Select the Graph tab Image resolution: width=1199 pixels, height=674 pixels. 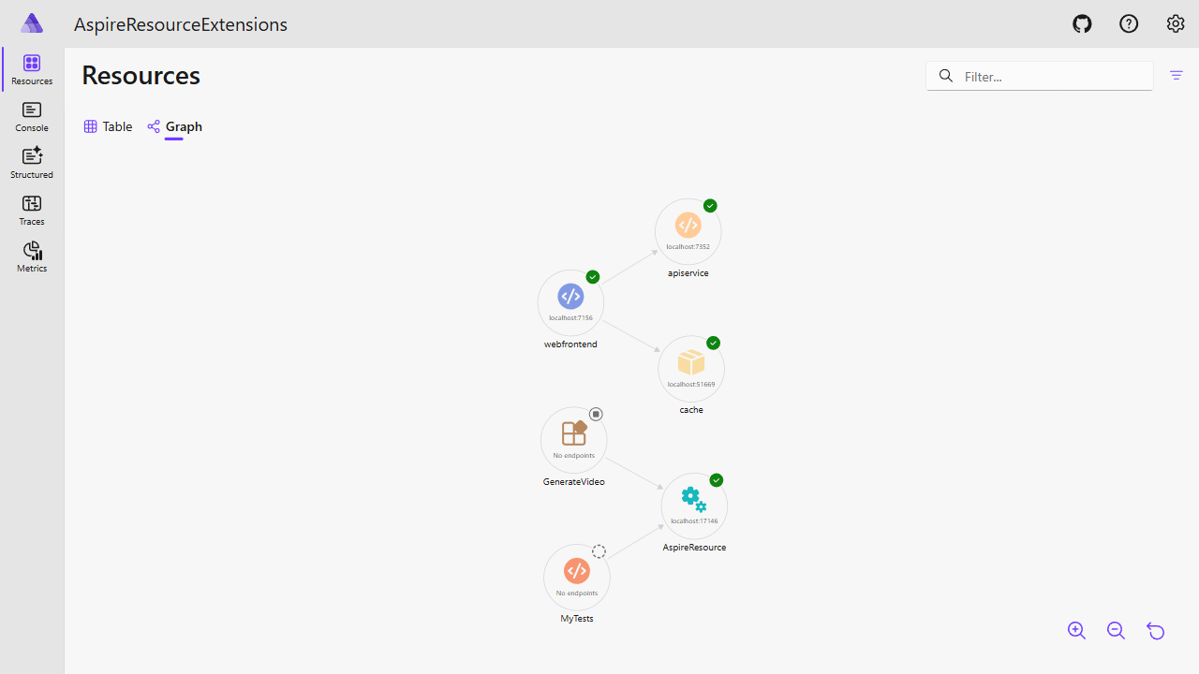coord(175,126)
